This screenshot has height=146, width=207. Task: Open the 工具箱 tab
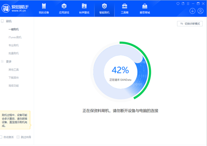pyautogui.click(x=124, y=8)
